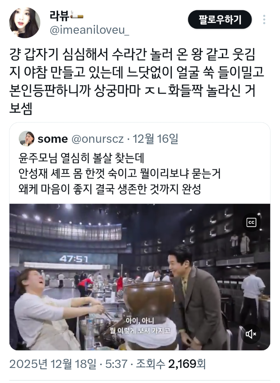
Task: Open the @imeaniloveu_ handle link
Action: [x=90, y=31]
